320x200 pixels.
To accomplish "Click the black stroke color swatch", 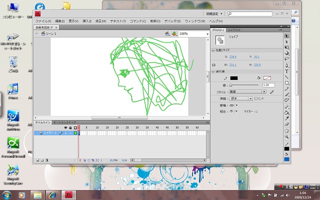I will pyautogui.click(x=234, y=78).
